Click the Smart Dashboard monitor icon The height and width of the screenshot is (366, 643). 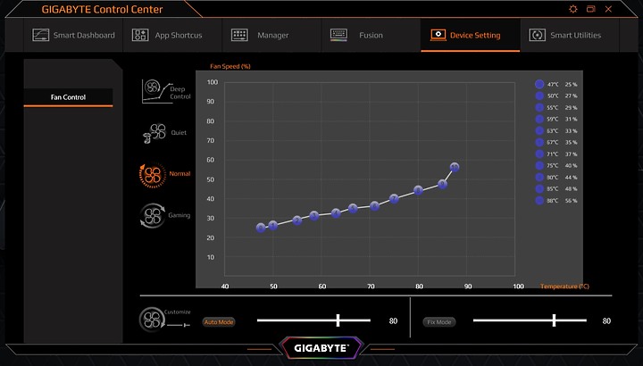click(40, 35)
